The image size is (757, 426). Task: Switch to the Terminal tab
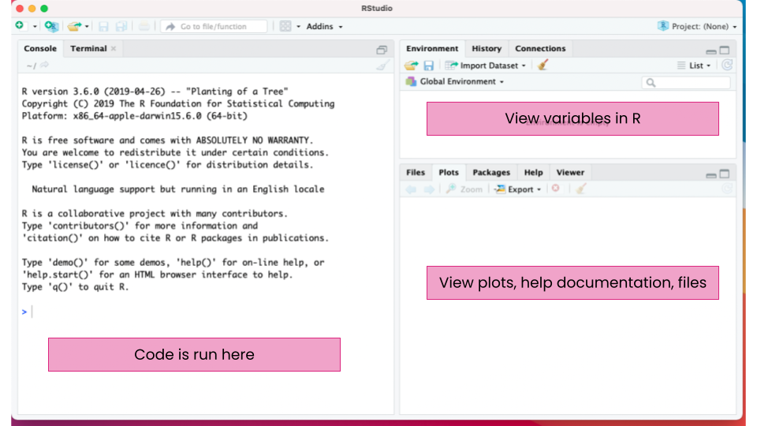coord(88,48)
